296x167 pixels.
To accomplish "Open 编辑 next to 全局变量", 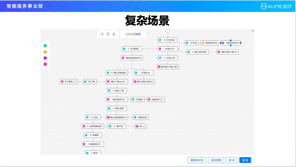I will click(x=138, y=34).
